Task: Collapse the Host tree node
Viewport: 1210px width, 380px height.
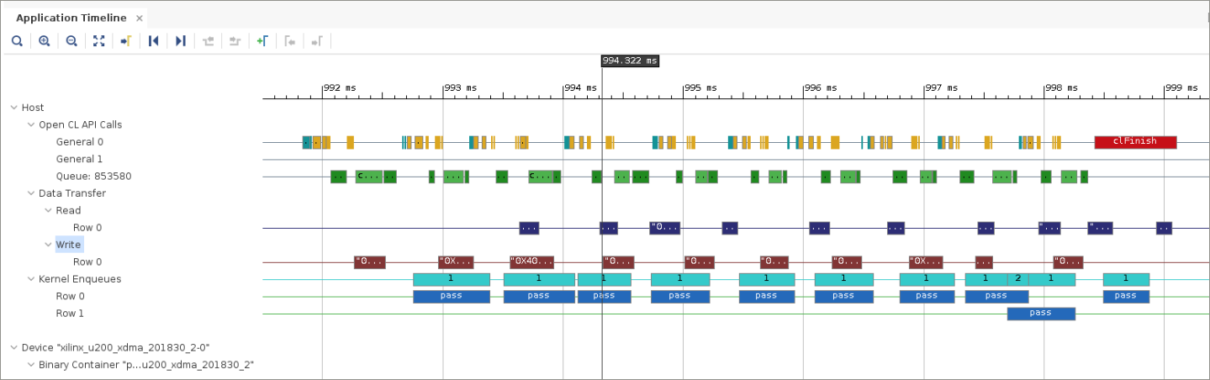Action: [14, 108]
